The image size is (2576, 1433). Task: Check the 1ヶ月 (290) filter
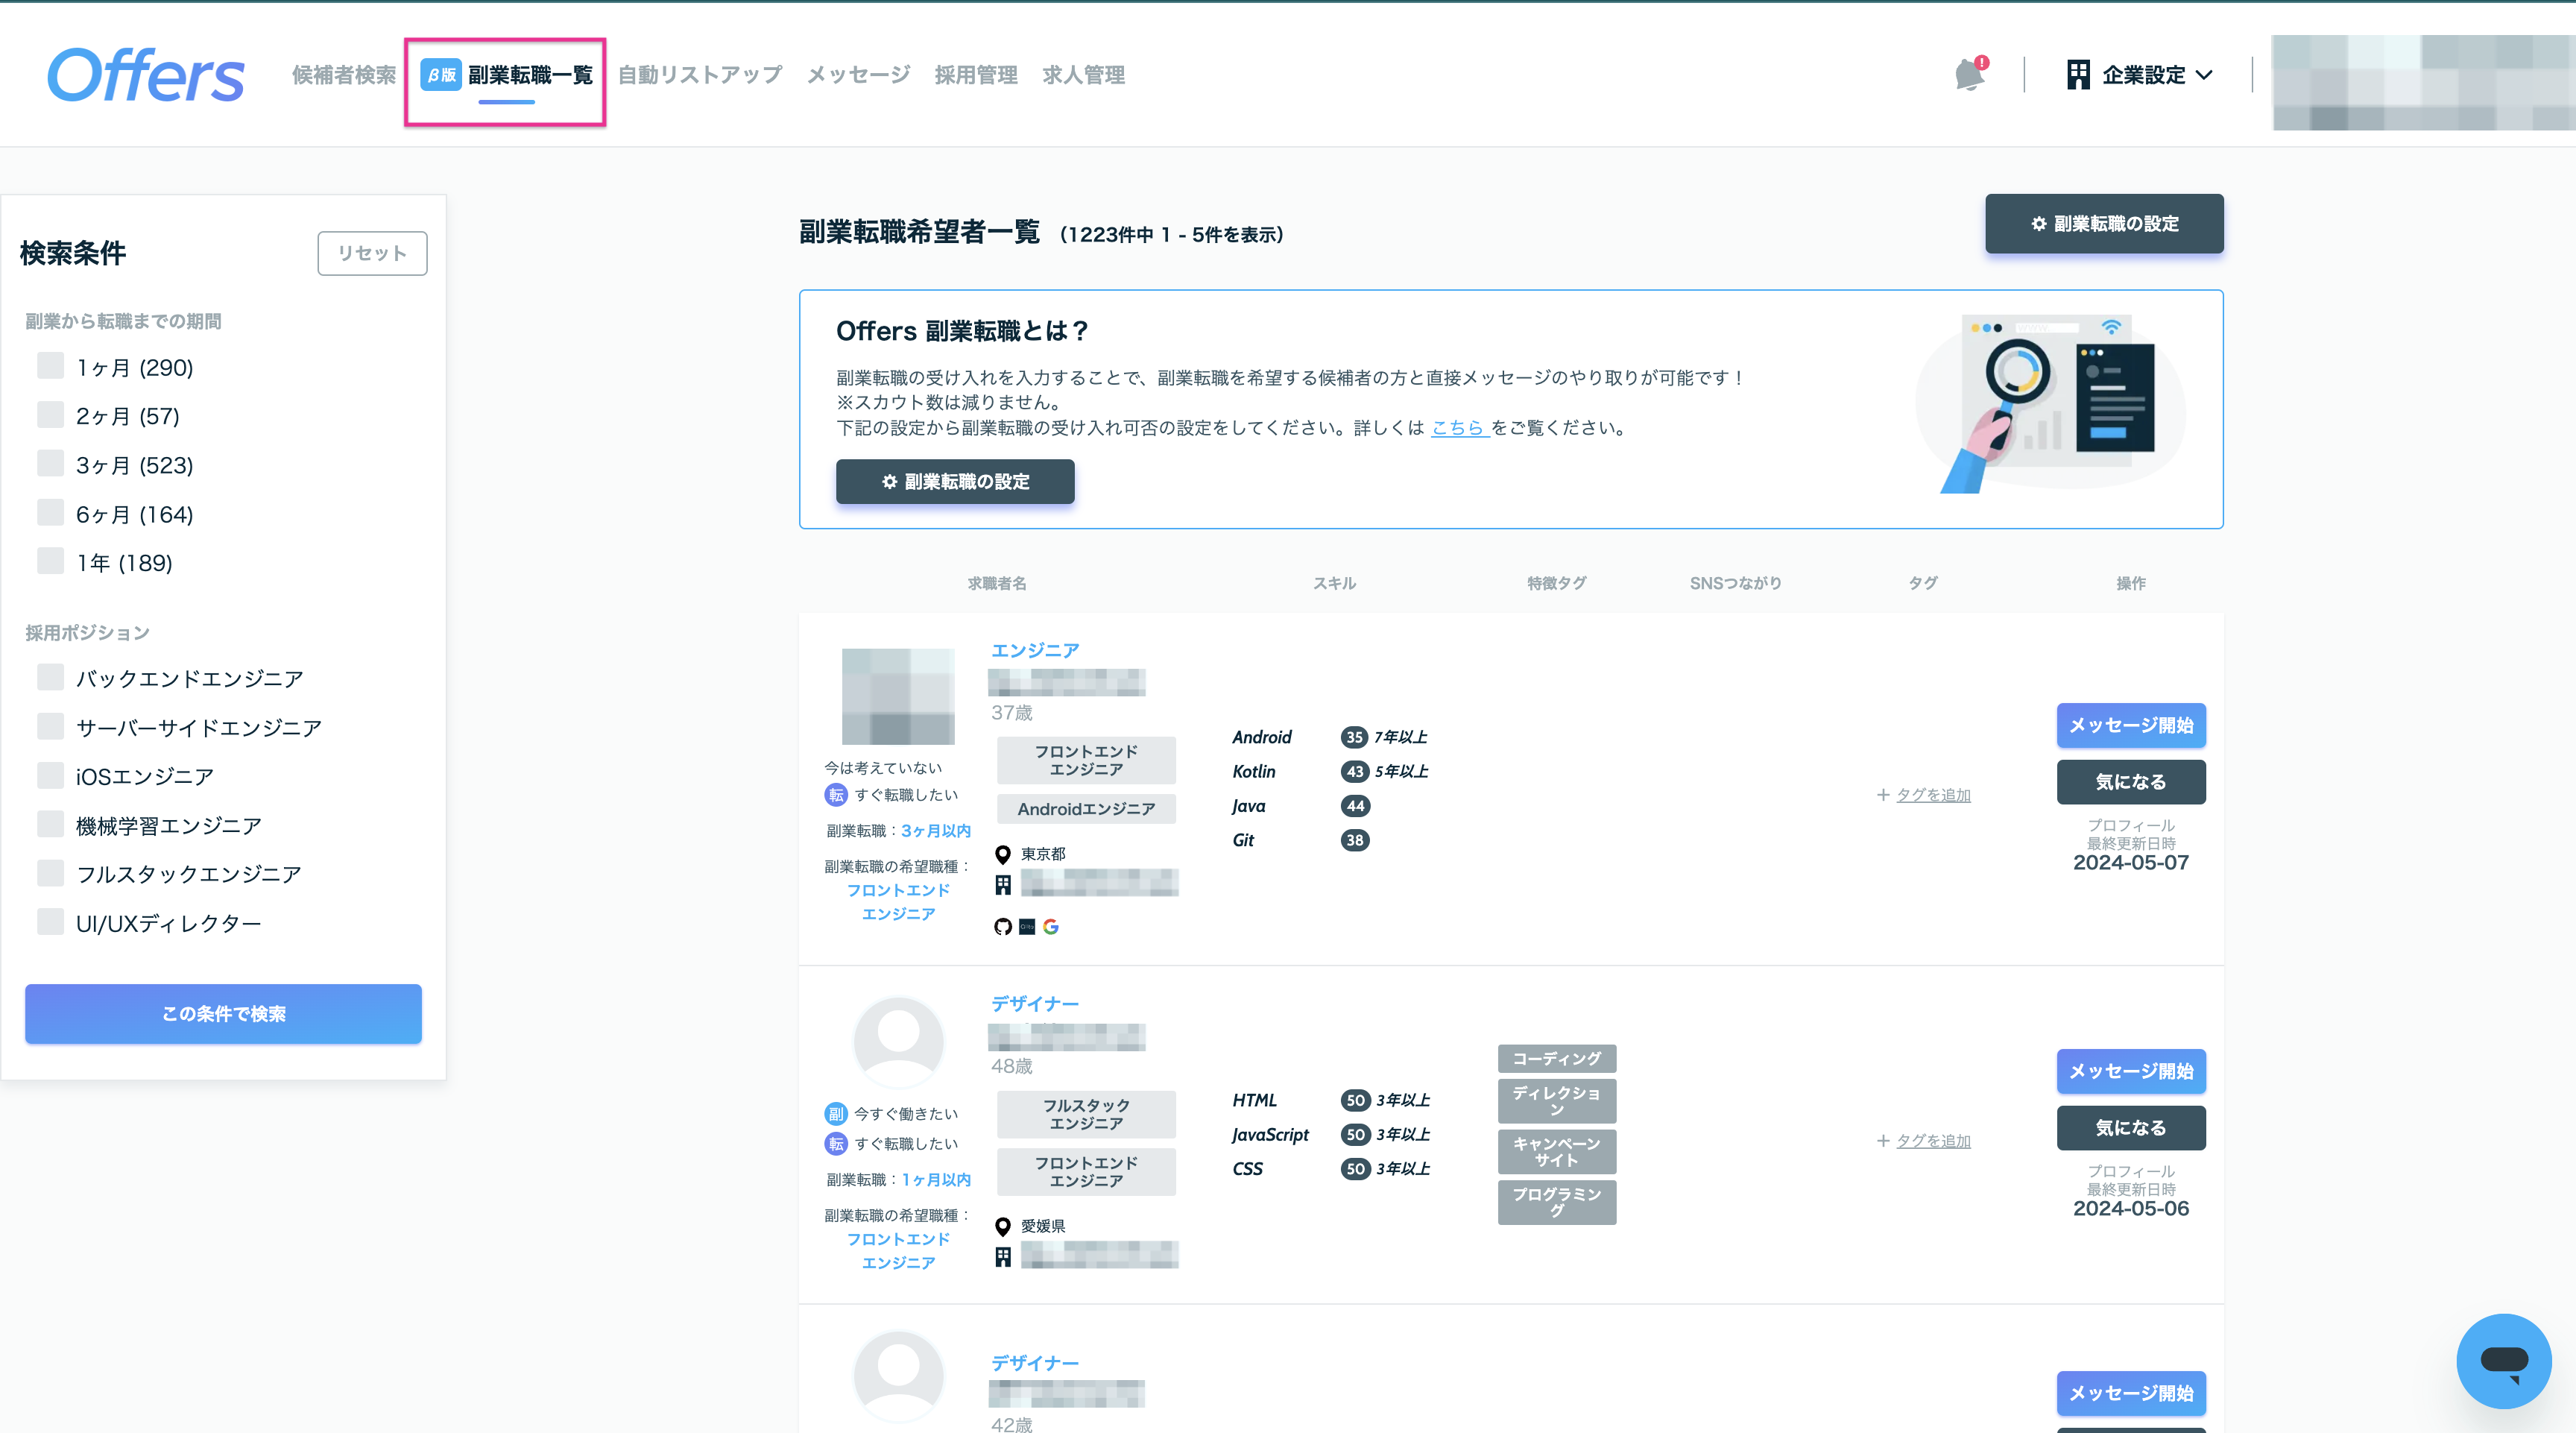point(50,366)
